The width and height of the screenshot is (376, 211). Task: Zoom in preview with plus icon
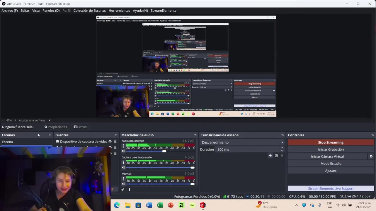[15, 120]
